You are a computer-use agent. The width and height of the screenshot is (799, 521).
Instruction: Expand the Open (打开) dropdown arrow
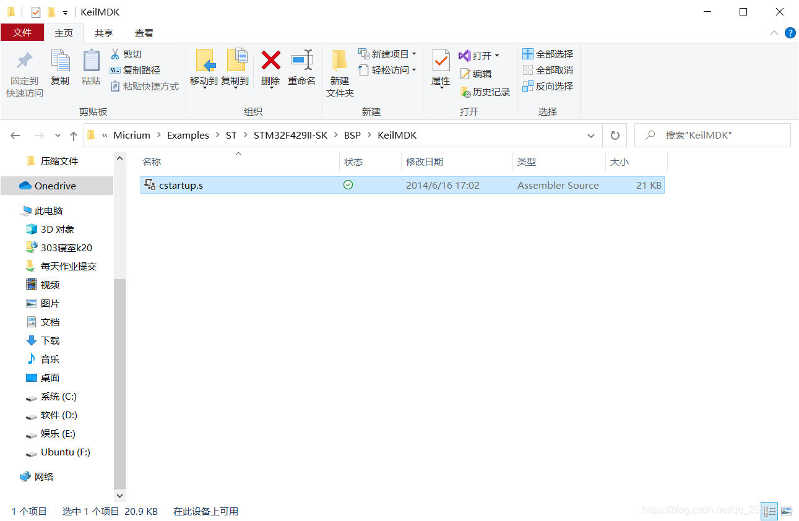(497, 56)
